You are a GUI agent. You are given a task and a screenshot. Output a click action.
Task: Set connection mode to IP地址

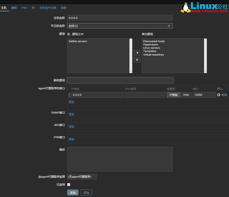pos(173,95)
